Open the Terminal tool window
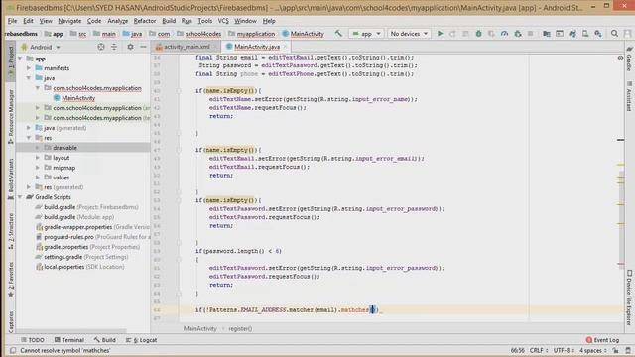The height and width of the screenshot is (357, 635). coord(68,340)
